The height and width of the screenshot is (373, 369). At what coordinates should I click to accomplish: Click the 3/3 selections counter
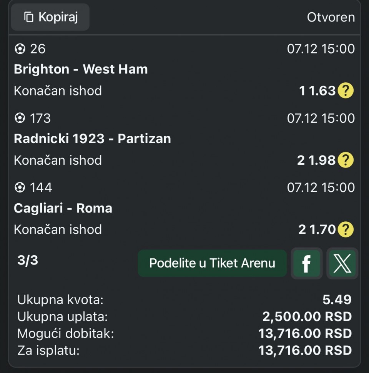(28, 261)
